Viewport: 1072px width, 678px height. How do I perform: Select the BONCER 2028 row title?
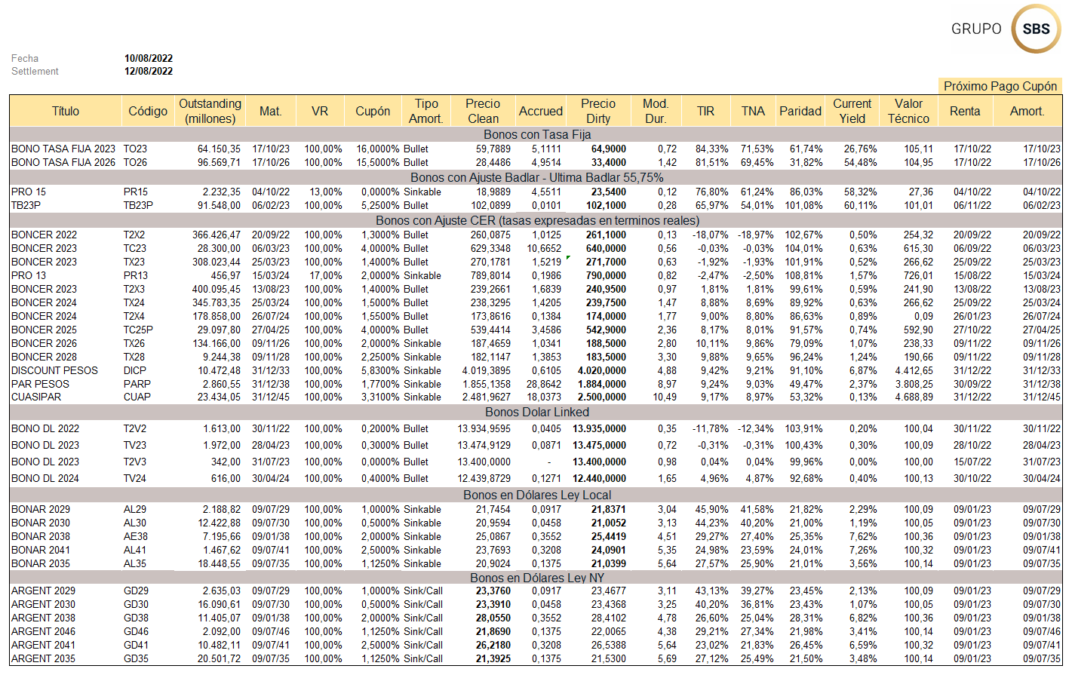44,357
